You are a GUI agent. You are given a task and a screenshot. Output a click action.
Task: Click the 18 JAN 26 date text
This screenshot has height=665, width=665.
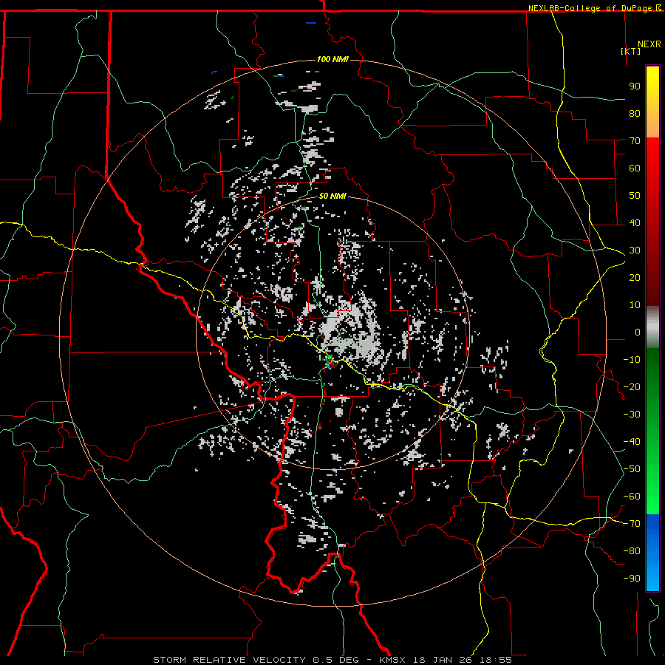point(442,660)
